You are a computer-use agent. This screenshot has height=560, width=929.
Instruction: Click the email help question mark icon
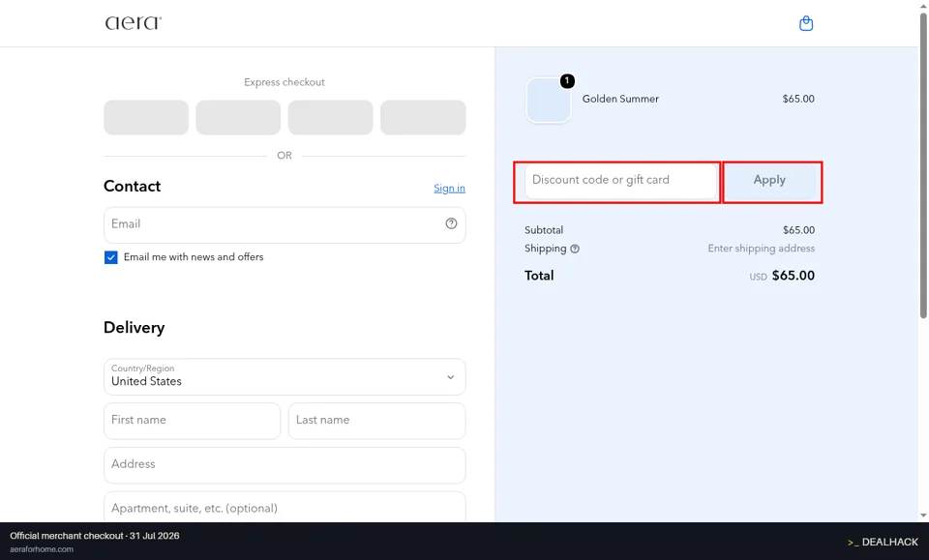point(452,223)
